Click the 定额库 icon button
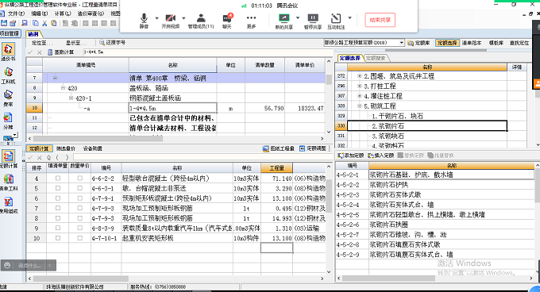The image size is (540, 292). 418,43
